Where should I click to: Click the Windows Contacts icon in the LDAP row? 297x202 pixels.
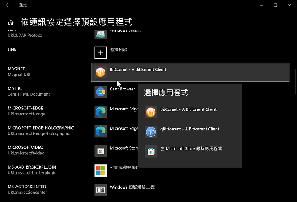click(101, 34)
